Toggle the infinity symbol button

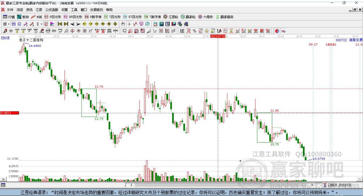tap(283, 31)
